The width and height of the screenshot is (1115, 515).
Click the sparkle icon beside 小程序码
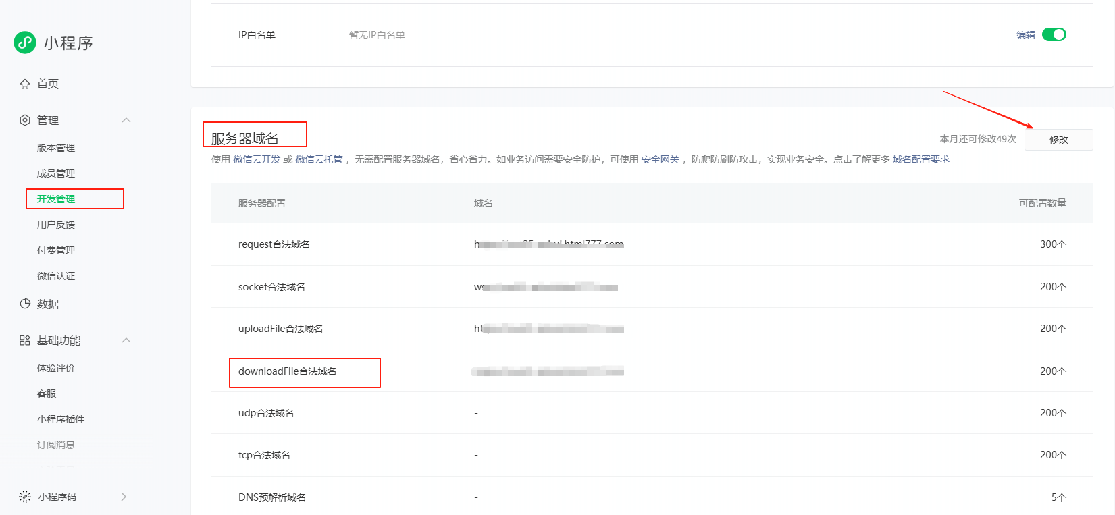(x=25, y=497)
